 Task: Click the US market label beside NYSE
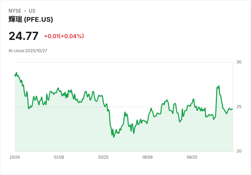[x=32, y=11]
